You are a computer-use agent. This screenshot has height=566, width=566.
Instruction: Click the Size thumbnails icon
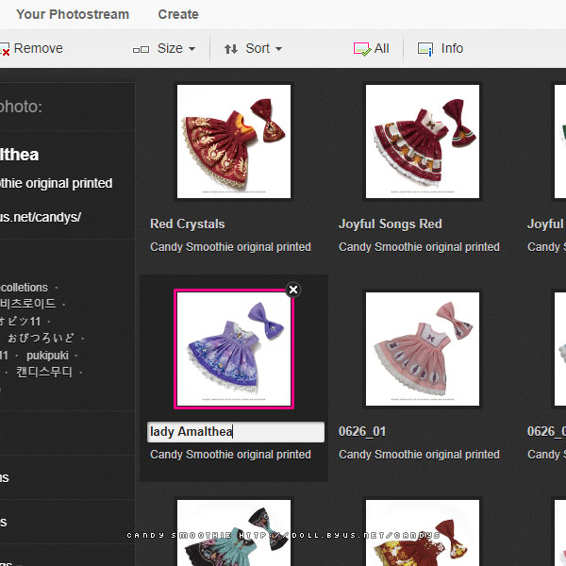[x=141, y=49]
